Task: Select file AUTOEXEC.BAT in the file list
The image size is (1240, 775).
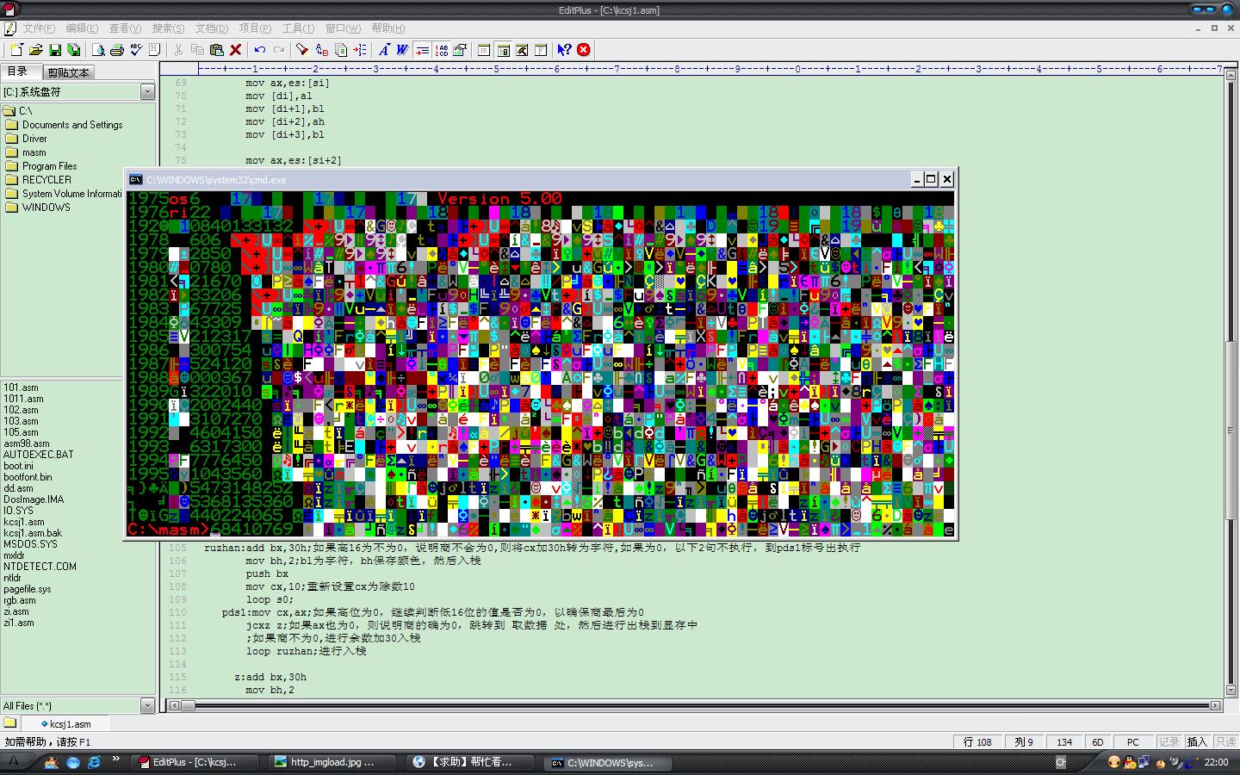Action: point(38,455)
